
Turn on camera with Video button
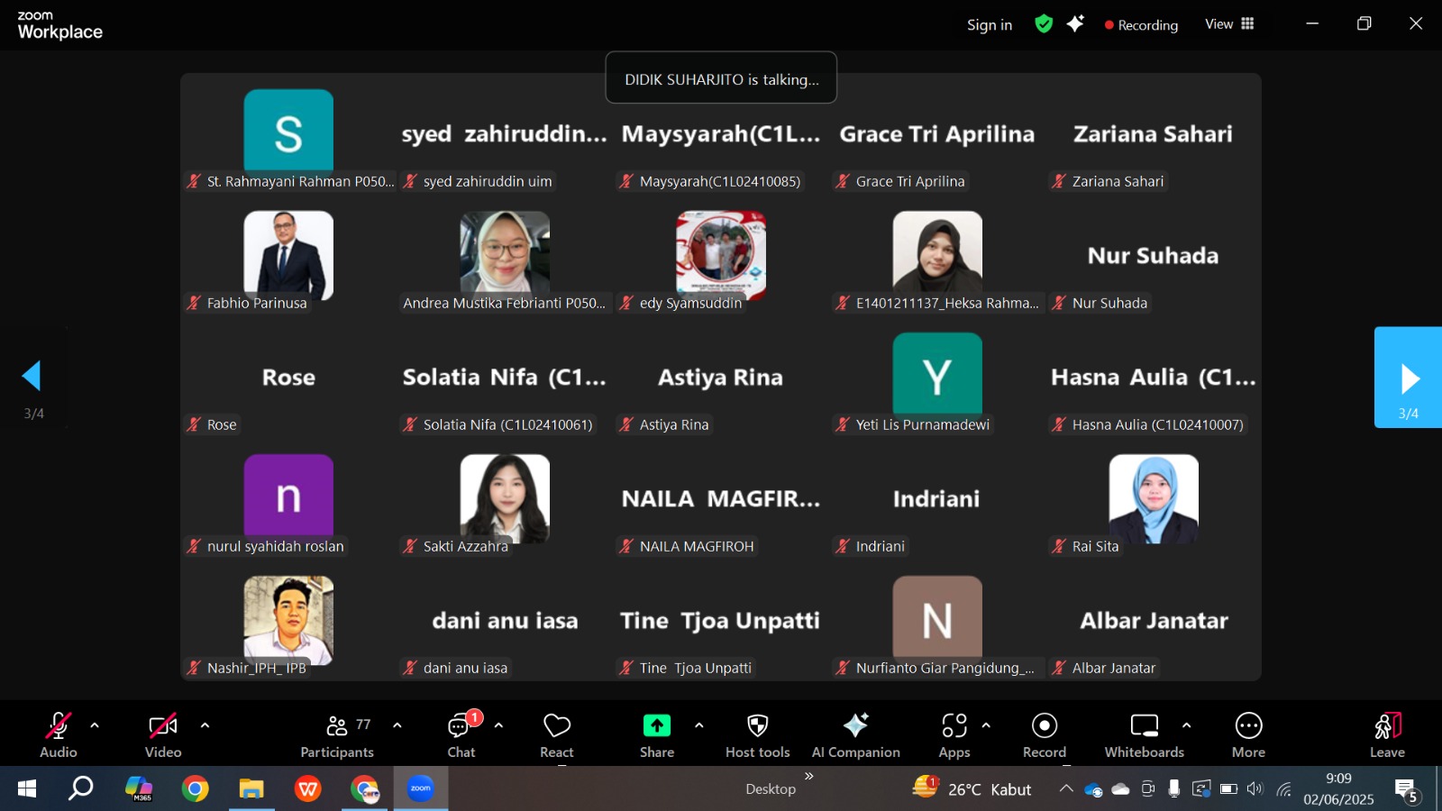click(163, 735)
